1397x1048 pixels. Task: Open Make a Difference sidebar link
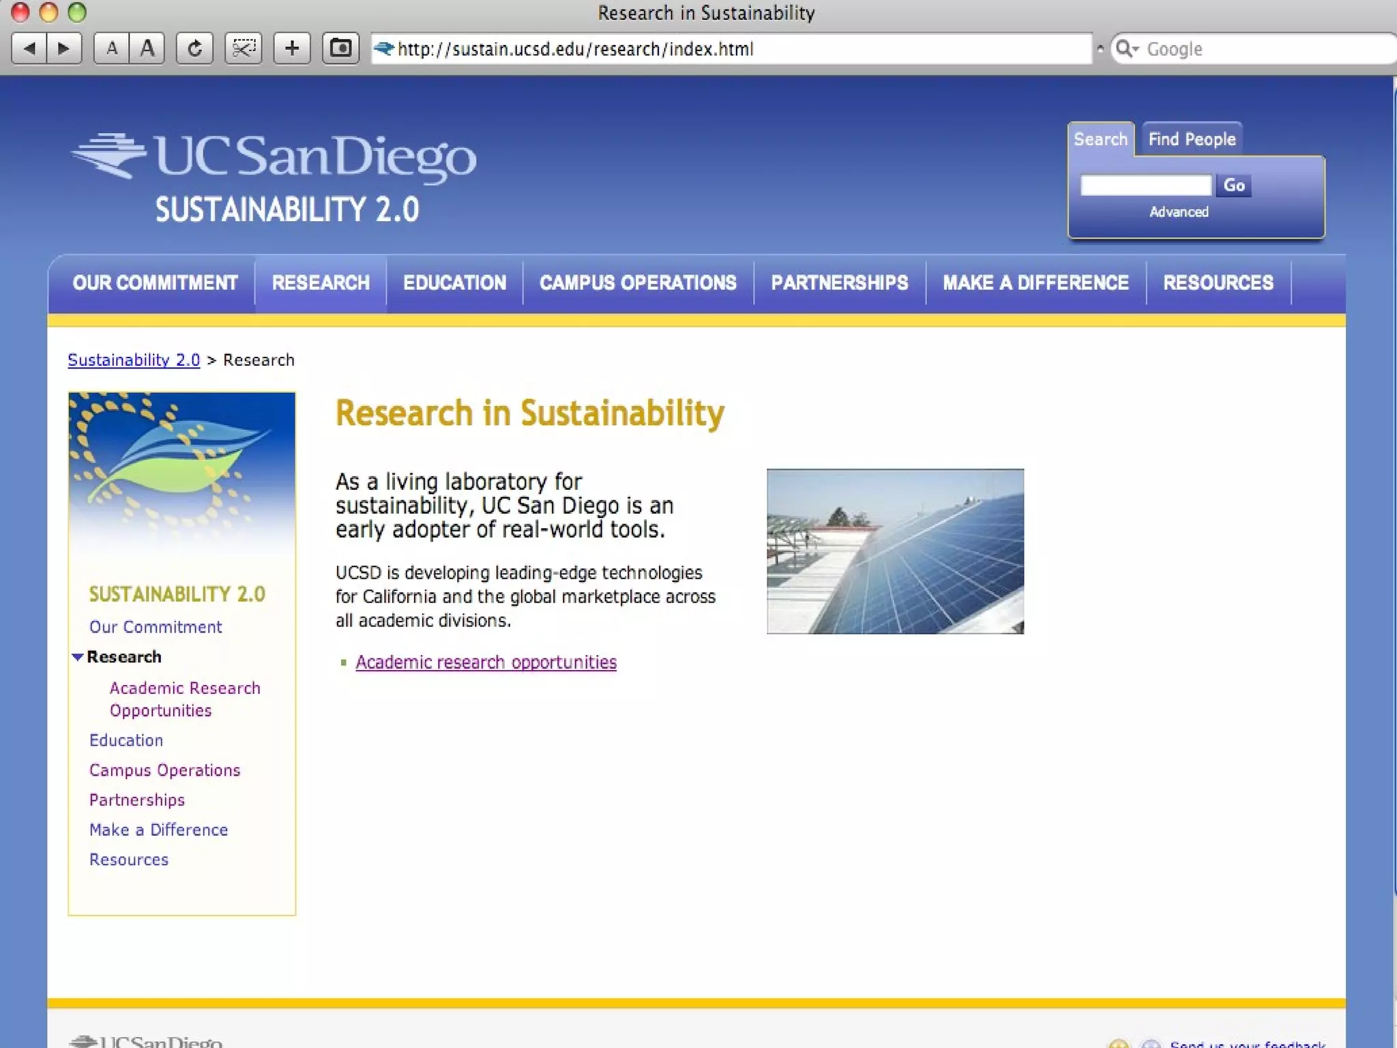click(x=158, y=830)
